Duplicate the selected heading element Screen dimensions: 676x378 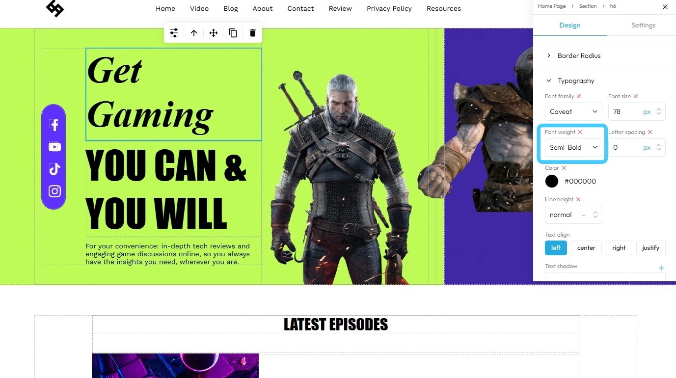pyautogui.click(x=233, y=33)
